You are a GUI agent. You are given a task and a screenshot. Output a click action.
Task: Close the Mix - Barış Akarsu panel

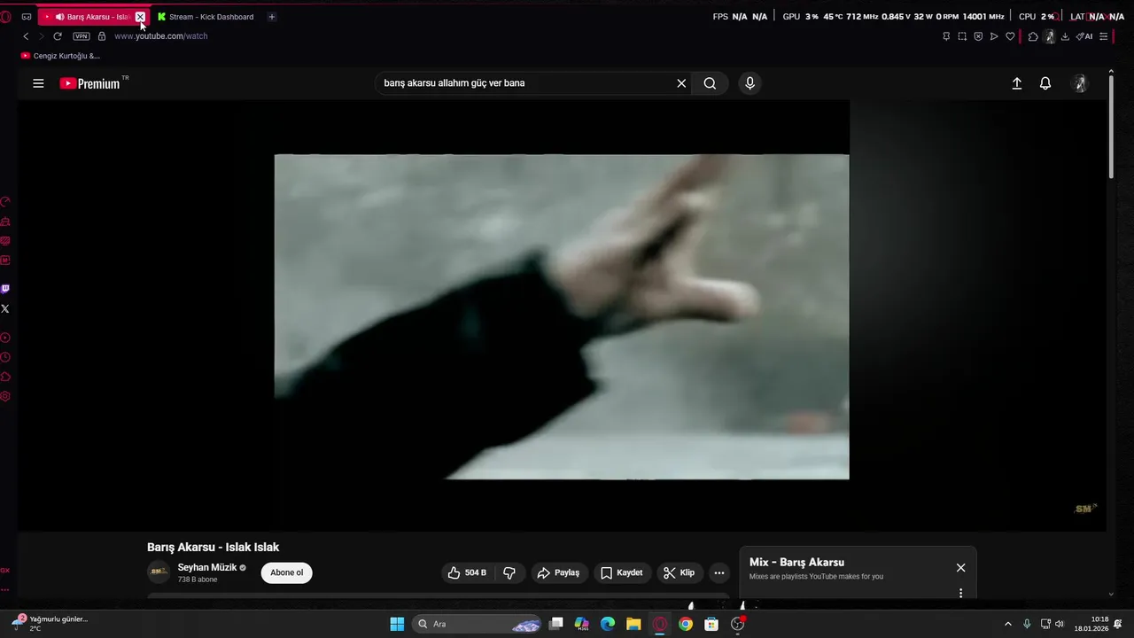tap(960, 568)
